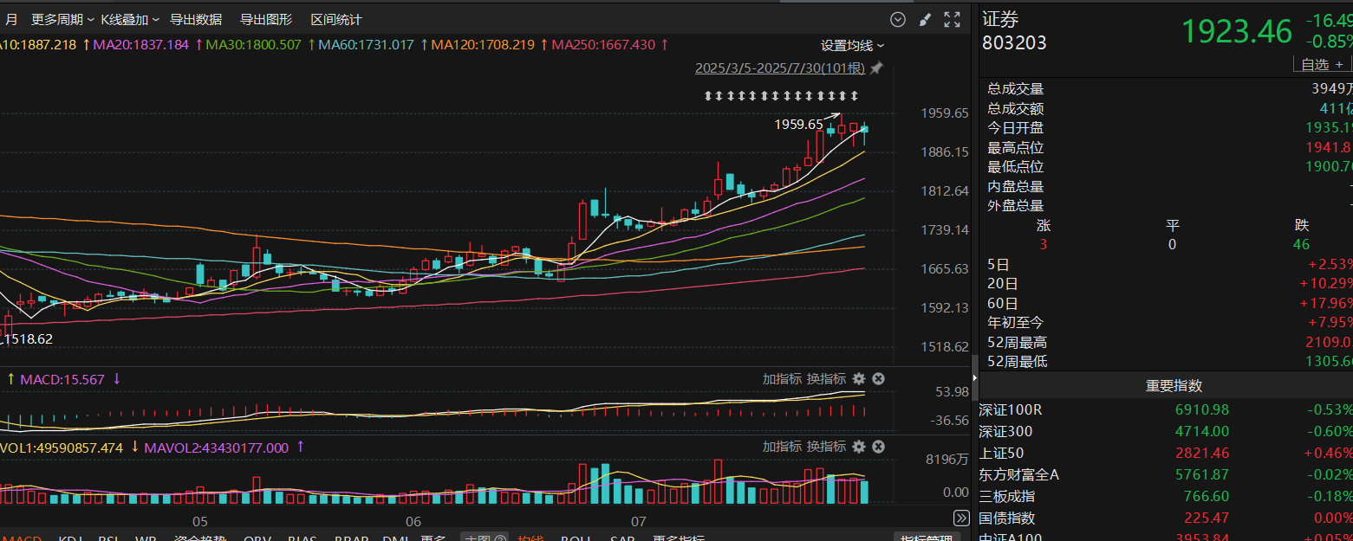Click the 1518.62 low price annotation
The width and height of the screenshot is (1353, 541).
pos(29,339)
